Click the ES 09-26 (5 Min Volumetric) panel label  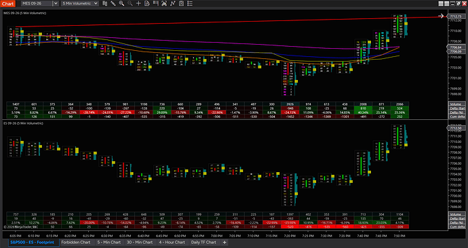[x=23, y=123]
